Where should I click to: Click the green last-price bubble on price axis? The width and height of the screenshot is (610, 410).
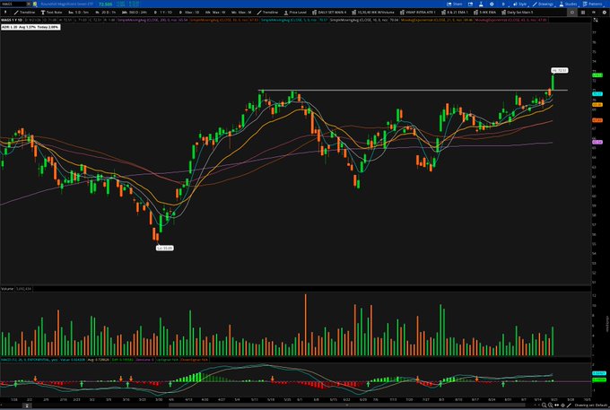pyautogui.click(x=597, y=75)
